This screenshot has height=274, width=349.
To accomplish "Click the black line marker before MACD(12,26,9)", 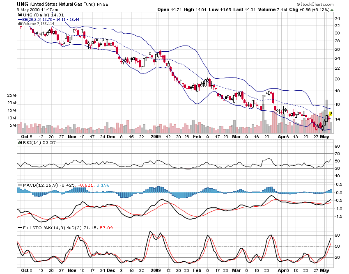I will (x=20, y=185).
